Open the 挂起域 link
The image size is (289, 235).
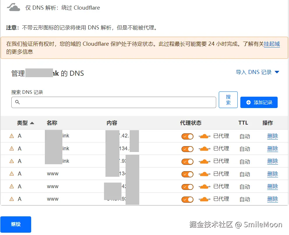point(272,44)
